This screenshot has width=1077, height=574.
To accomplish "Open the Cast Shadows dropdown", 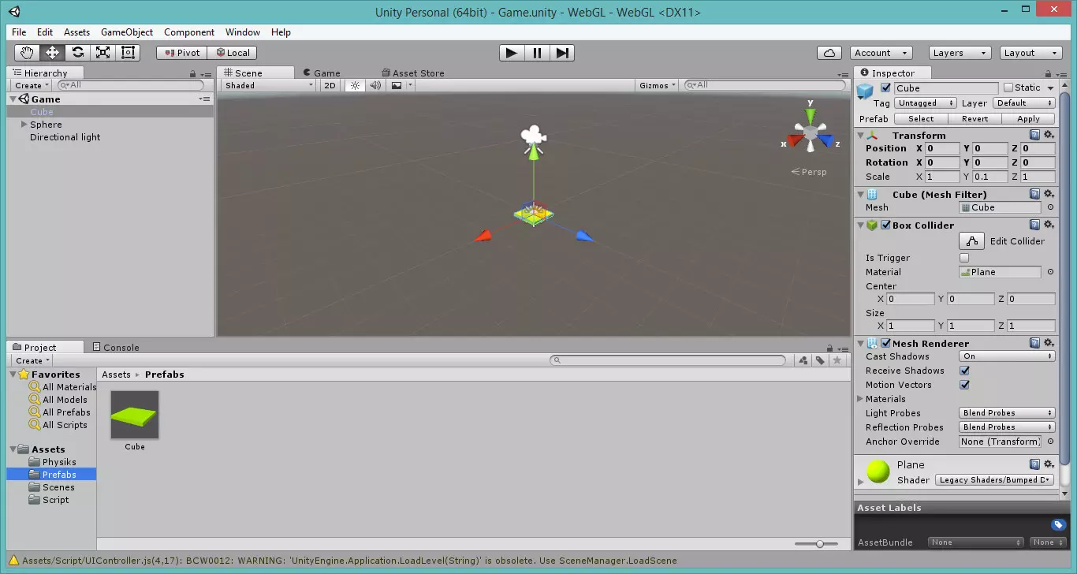I will pos(1006,356).
